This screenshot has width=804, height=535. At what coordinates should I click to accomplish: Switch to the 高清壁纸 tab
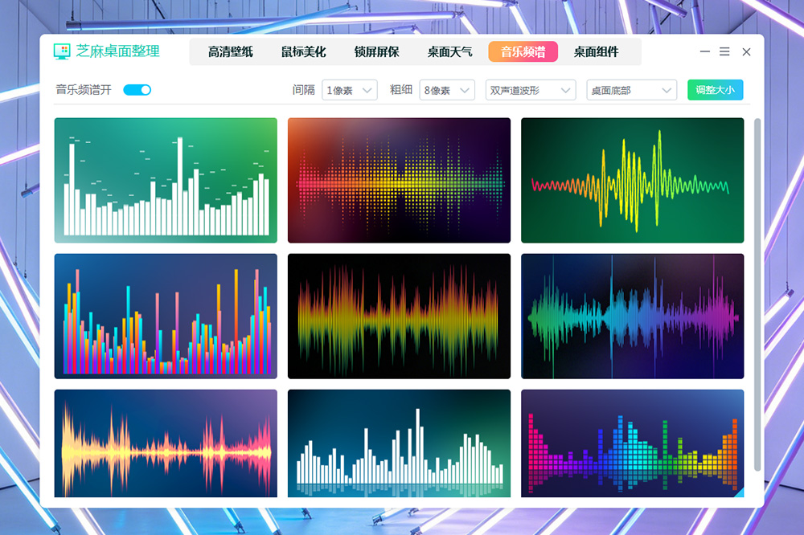coord(230,51)
